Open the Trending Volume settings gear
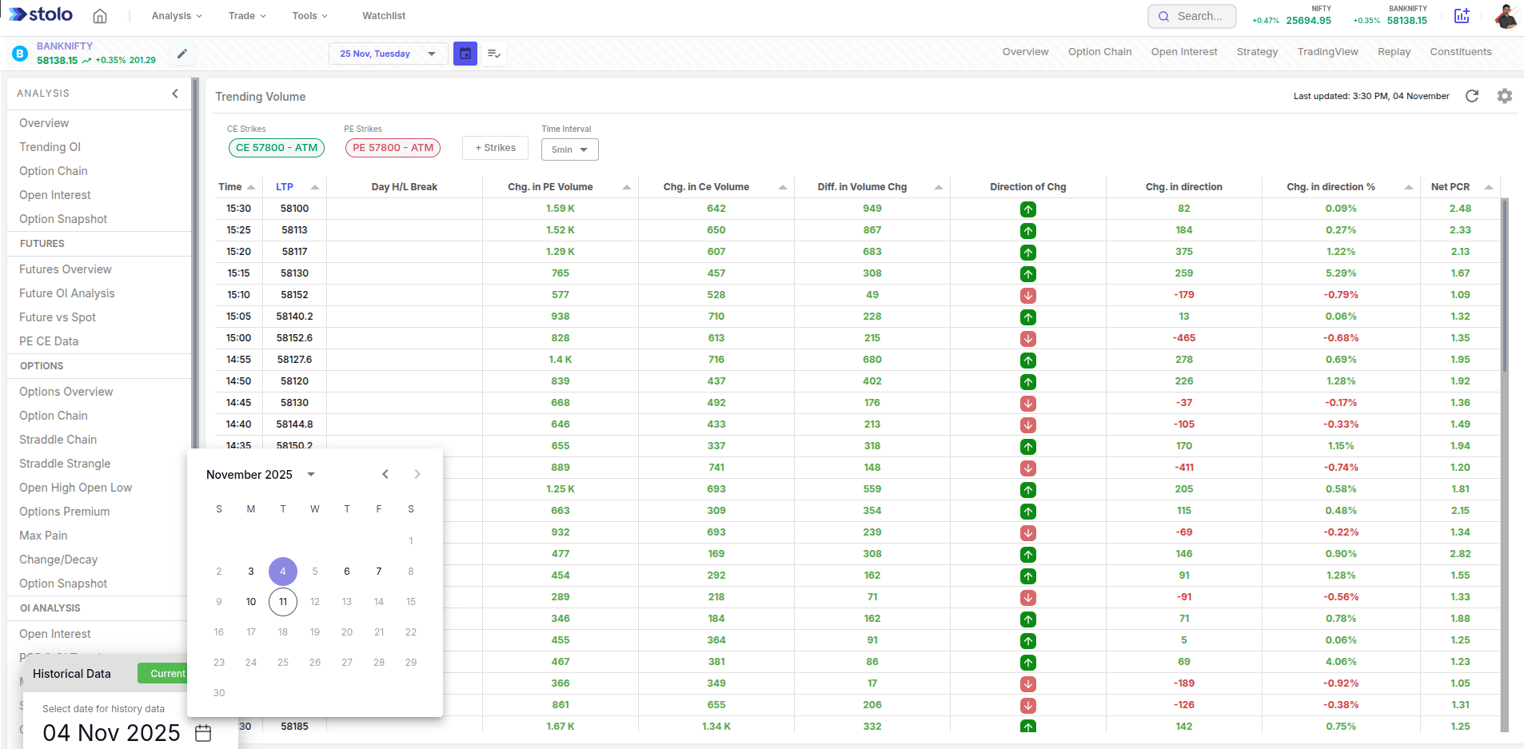Viewport: 1524px width, 749px height. click(1505, 96)
